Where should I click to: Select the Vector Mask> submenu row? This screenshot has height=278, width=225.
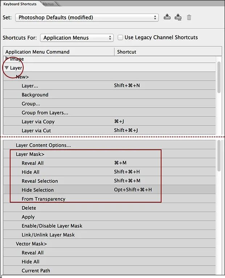[x=109, y=244]
